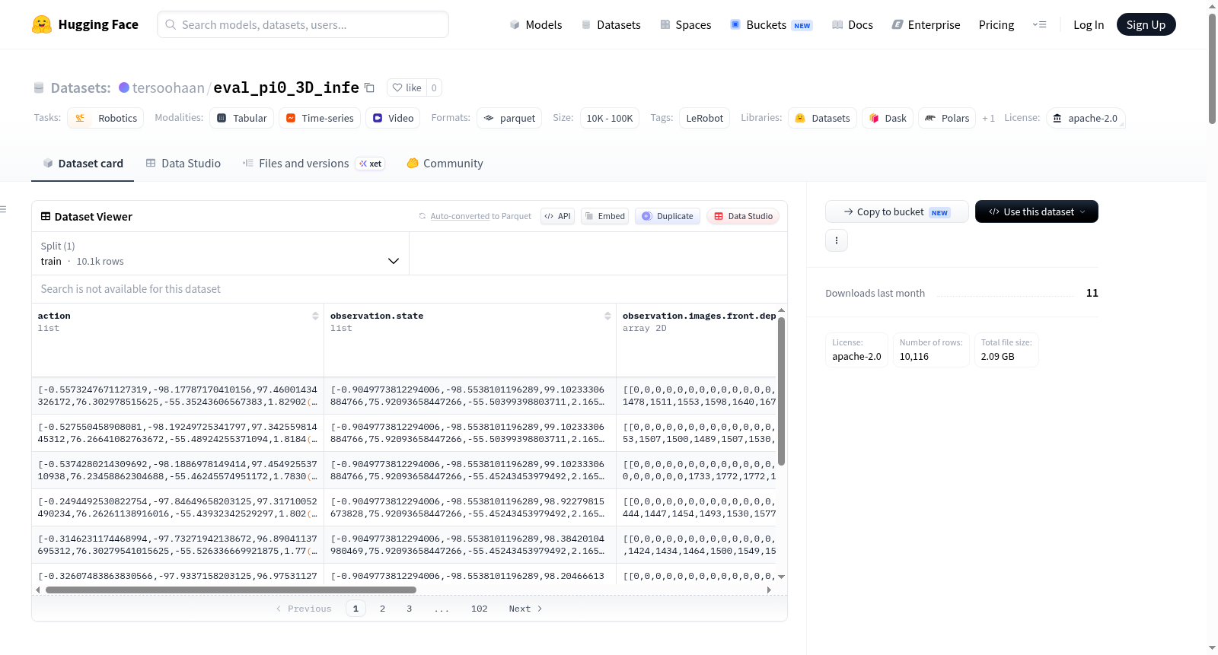Click the eval_pi0_3D_infe dataset title

click(286, 87)
